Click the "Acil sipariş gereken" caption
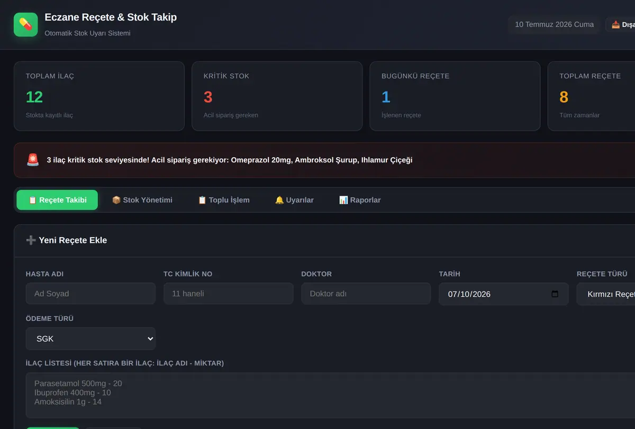 coord(231,115)
